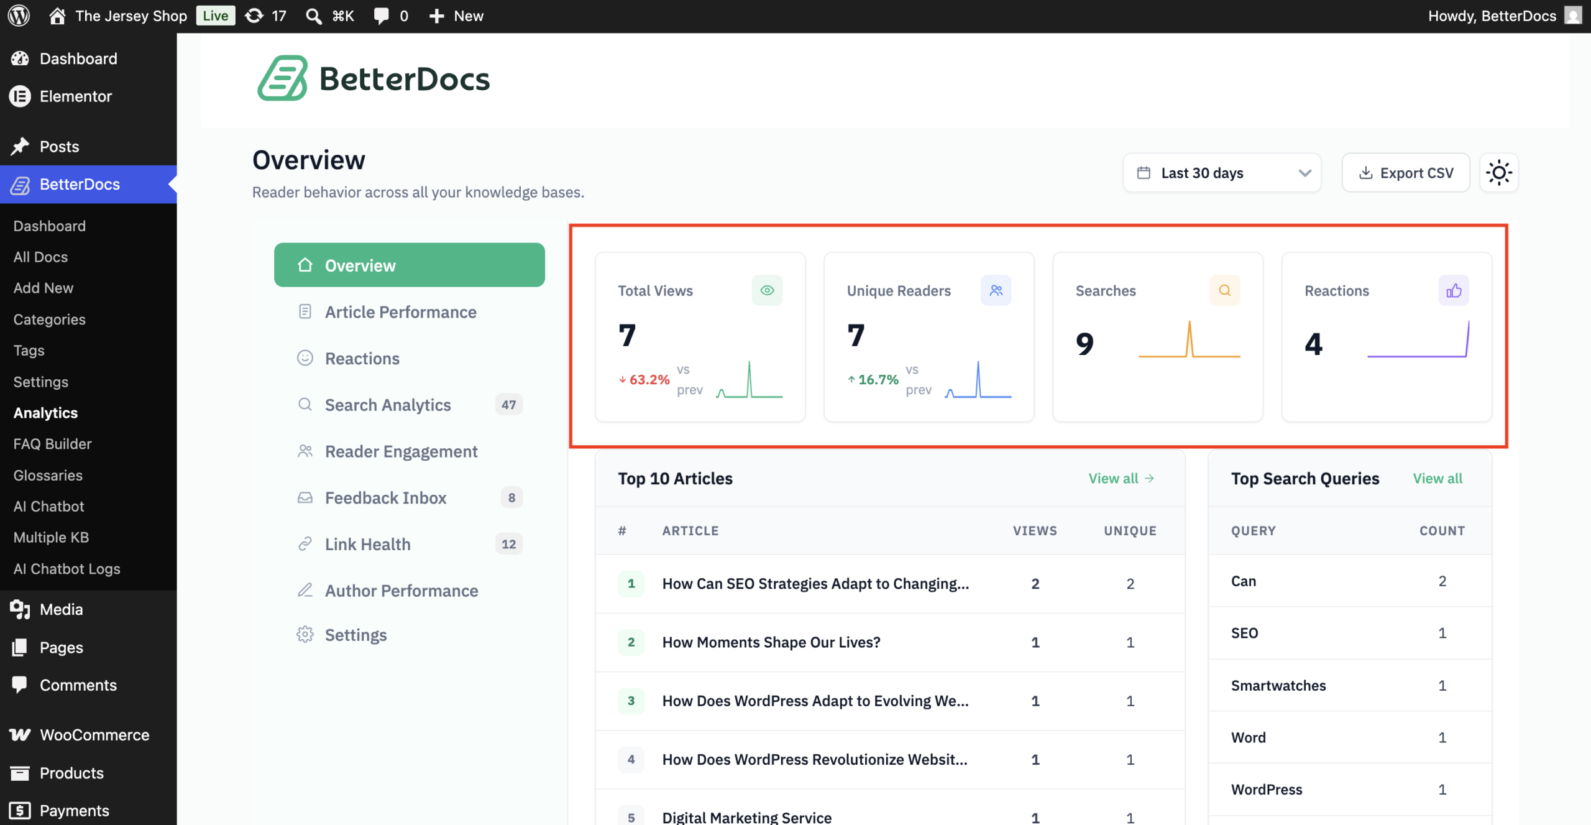Open Glossaries submenu

[48, 475]
